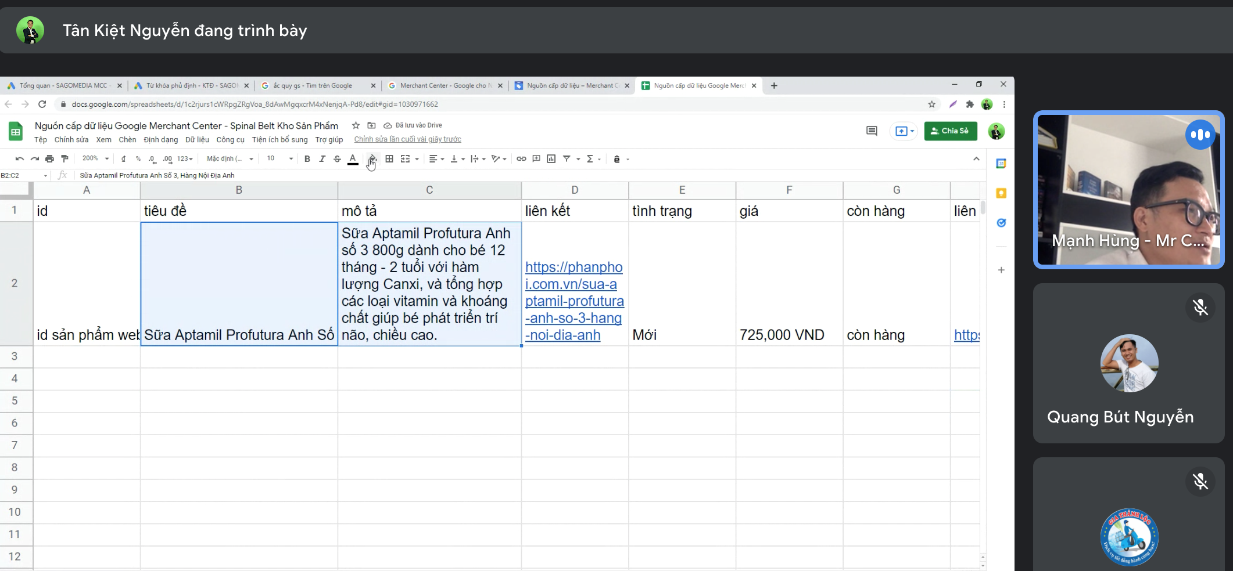Open comment history icon
Screen dimensions: 1233x571
tap(872, 131)
